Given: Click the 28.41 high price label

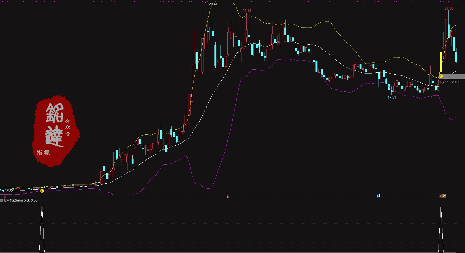Looking at the screenshot, I should (x=213, y=4).
